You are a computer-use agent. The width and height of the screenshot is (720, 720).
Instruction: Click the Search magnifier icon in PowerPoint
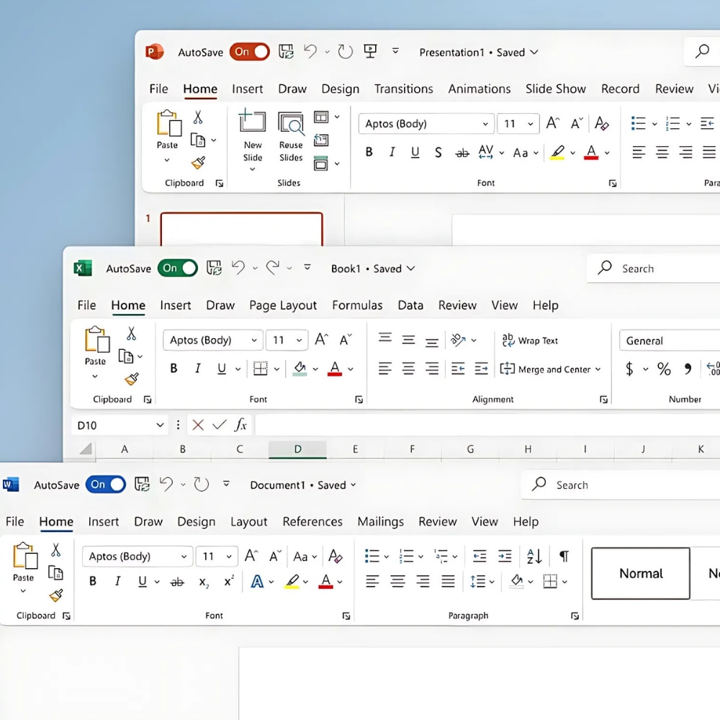(x=702, y=51)
